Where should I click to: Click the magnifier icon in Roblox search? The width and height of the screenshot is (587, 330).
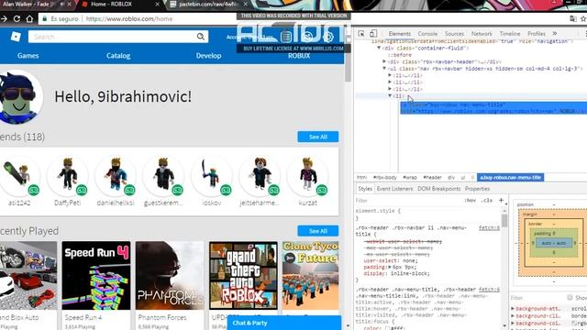click(x=201, y=37)
